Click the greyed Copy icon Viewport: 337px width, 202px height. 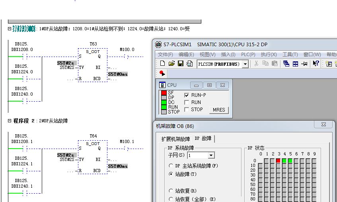tap(265, 63)
